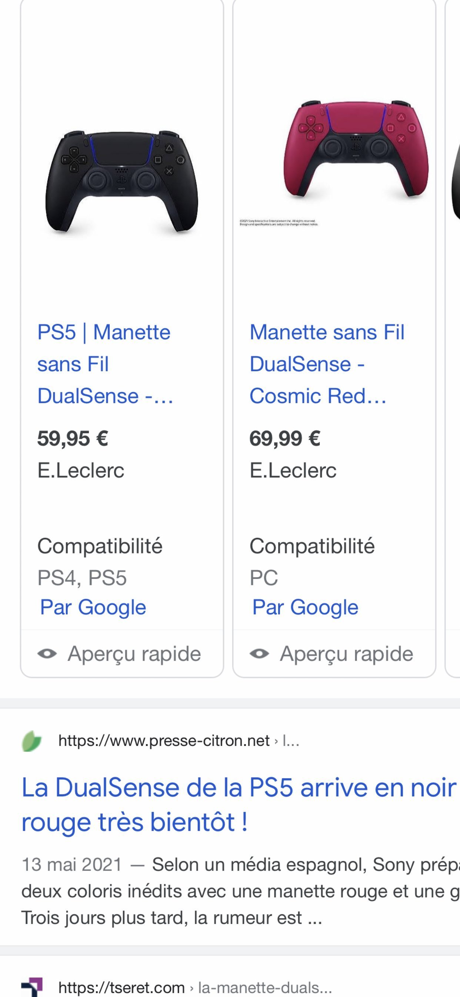
Task: Click E.Leclerc seller under the red controller
Action: click(293, 470)
